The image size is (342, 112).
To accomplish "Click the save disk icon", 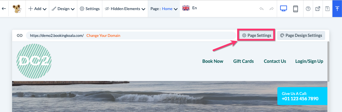I will coord(327,9).
